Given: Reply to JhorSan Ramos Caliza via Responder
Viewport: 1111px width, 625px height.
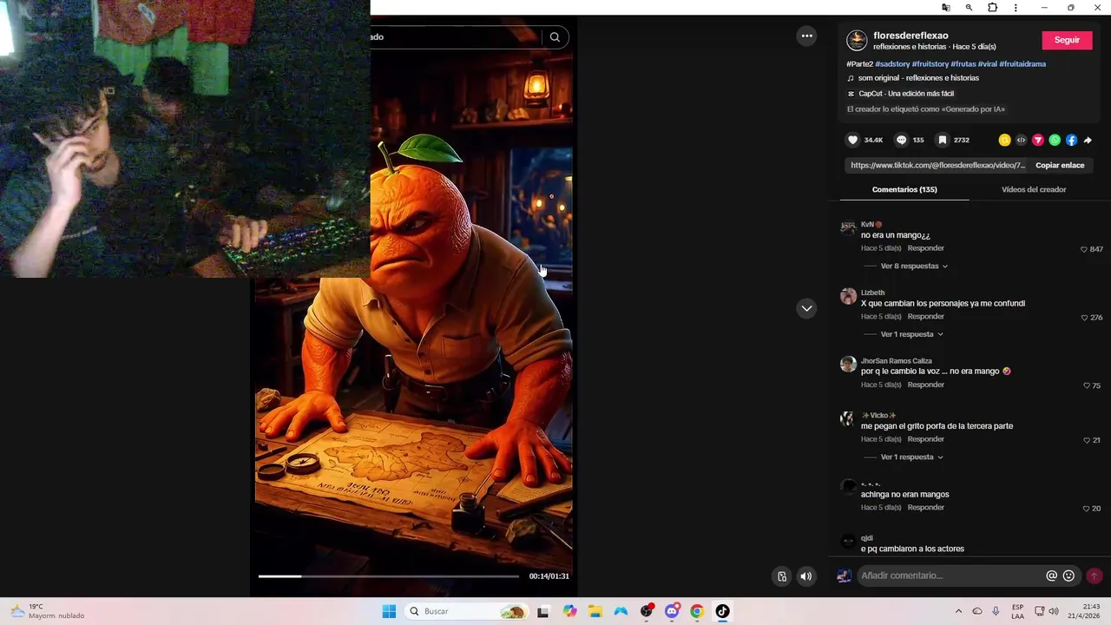Looking at the screenshot, I should click(x=925, y=385).
